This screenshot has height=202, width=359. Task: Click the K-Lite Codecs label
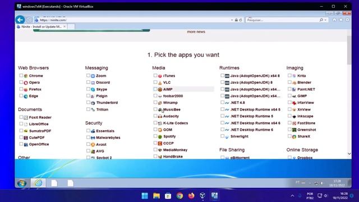coord(176,123)
